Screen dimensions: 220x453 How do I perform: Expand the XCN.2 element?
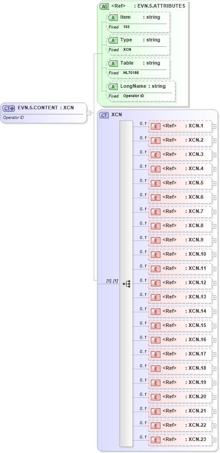point(214,140)
